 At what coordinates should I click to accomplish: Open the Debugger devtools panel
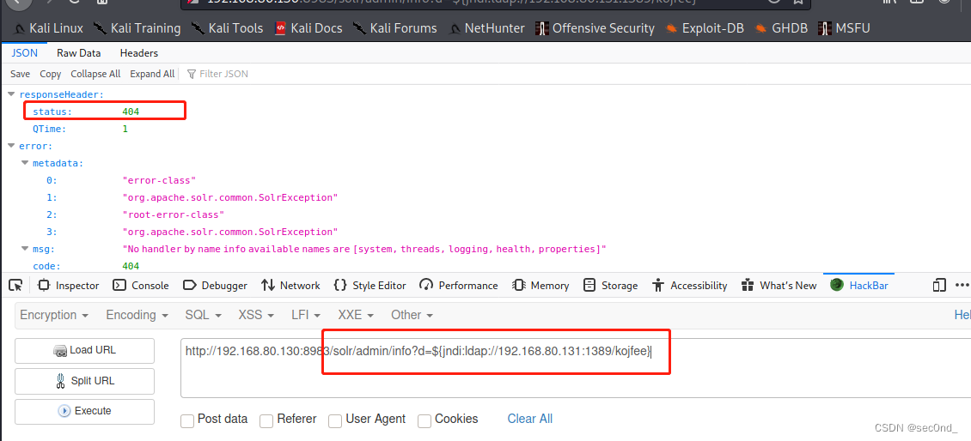click(x=216, y=285)
